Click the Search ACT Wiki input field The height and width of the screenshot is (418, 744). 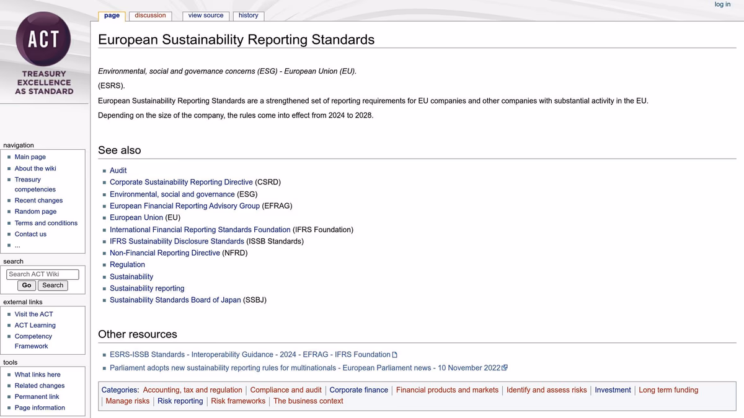point(42,274)
